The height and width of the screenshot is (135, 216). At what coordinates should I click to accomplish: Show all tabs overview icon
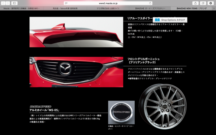tap(203, 3)
